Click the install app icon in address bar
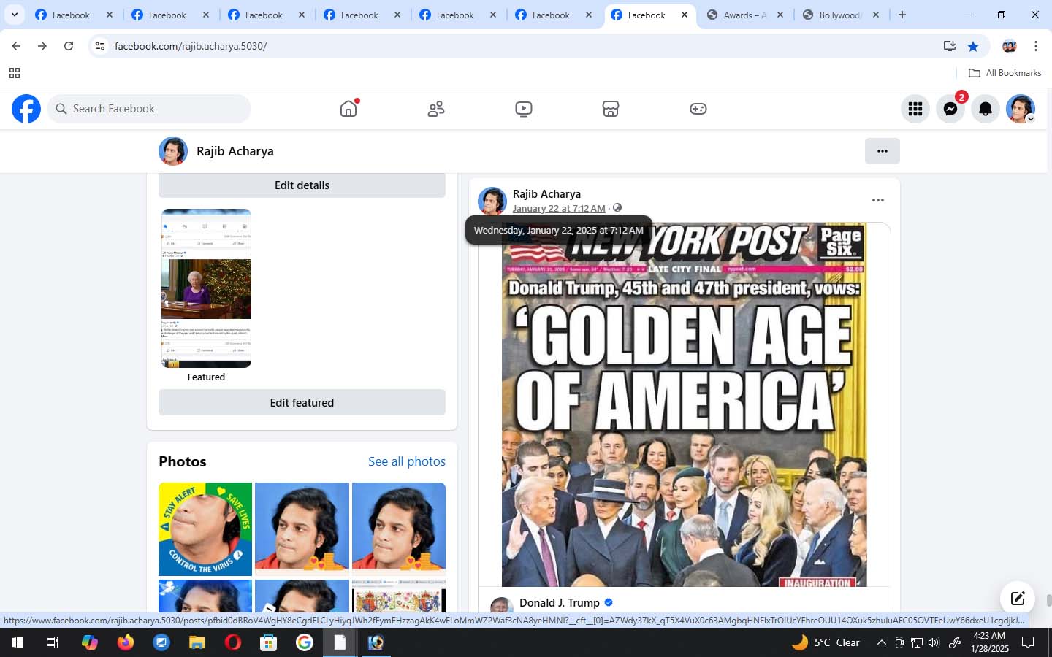 950,46
